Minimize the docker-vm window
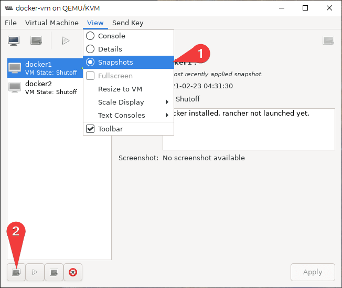Screen dimensions: 342x288 pyautogui.click(x=282, y=8)
